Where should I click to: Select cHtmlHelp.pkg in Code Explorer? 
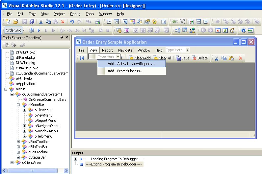click(27, 68)
